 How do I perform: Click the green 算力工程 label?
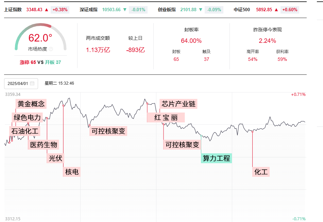(216, 158)
